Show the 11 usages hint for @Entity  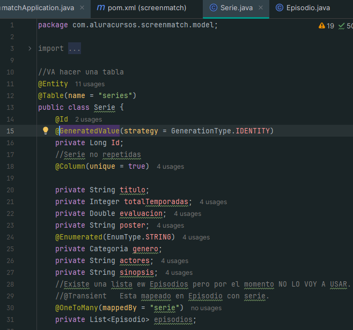[90, 84]
